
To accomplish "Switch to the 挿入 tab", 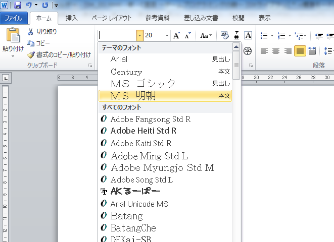I will pos(72,18).
